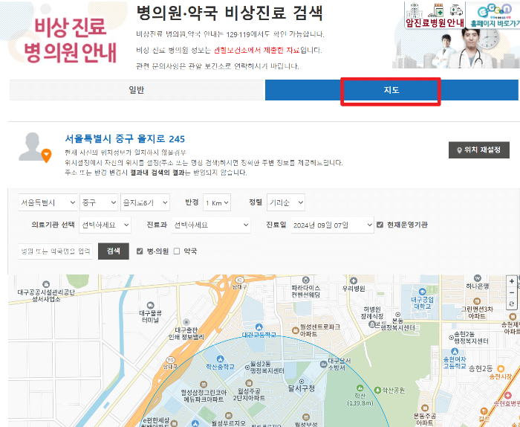520x427 pixels.
Task: Click 대구공공시설관리공단 building marker
Action: point(46,284)
